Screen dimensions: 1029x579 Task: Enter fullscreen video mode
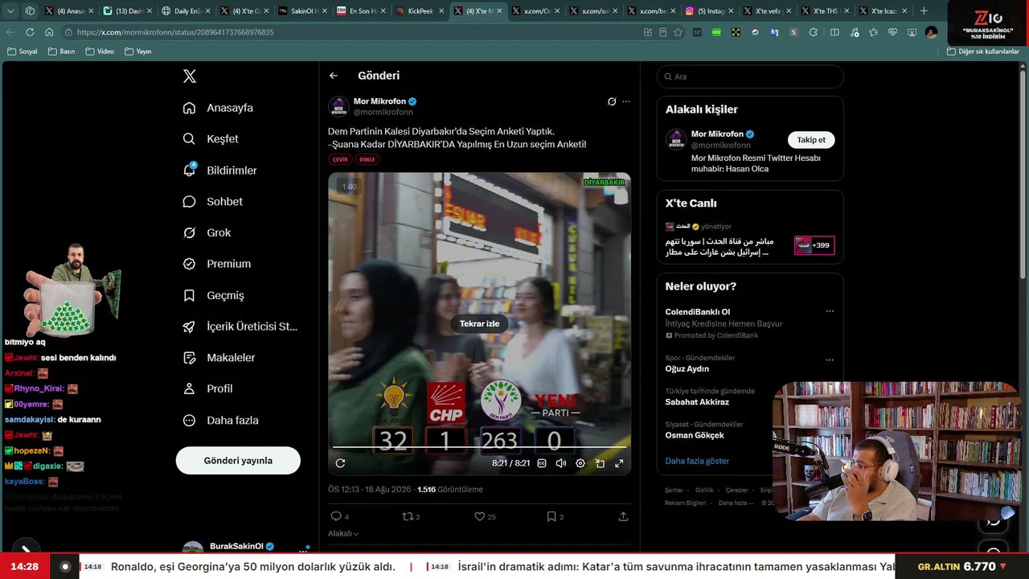619,463
